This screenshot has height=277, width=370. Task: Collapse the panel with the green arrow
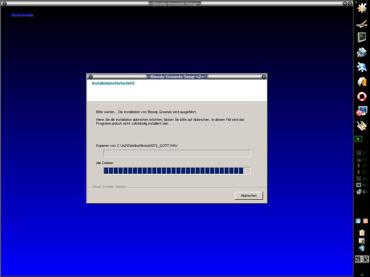tap(356, 3)
